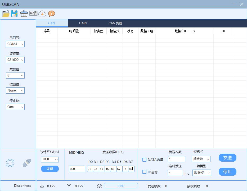Enable the DATA递增 checkbox
This screenshot has height=191, width=247.
pos(144,160)
